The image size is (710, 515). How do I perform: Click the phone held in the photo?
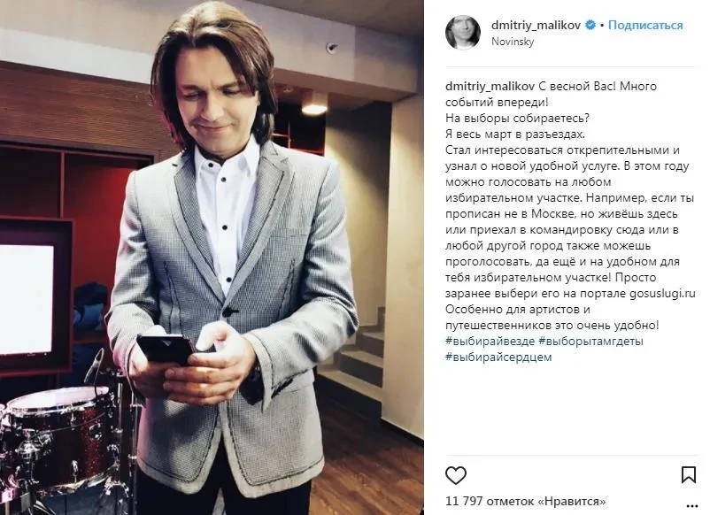coord(167,350)
